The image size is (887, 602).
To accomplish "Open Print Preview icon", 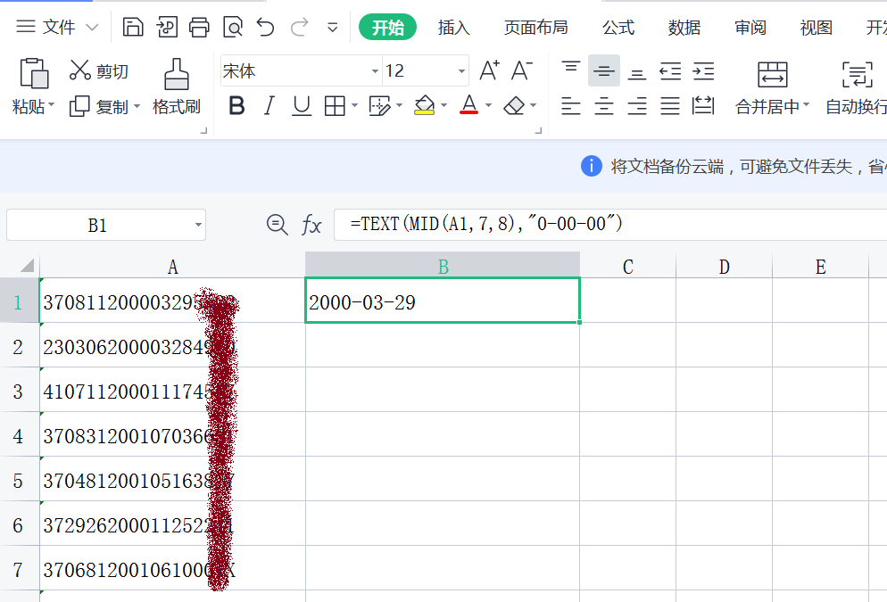I will (233, 27).
